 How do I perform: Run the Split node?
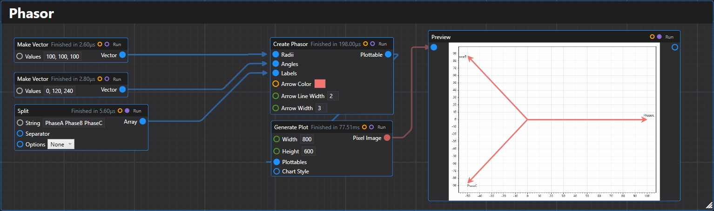(137, 111)
